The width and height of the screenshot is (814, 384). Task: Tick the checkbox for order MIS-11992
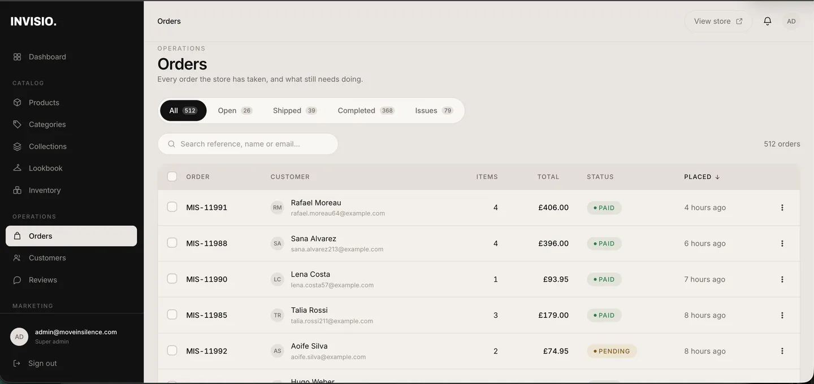tap(172, 350)
